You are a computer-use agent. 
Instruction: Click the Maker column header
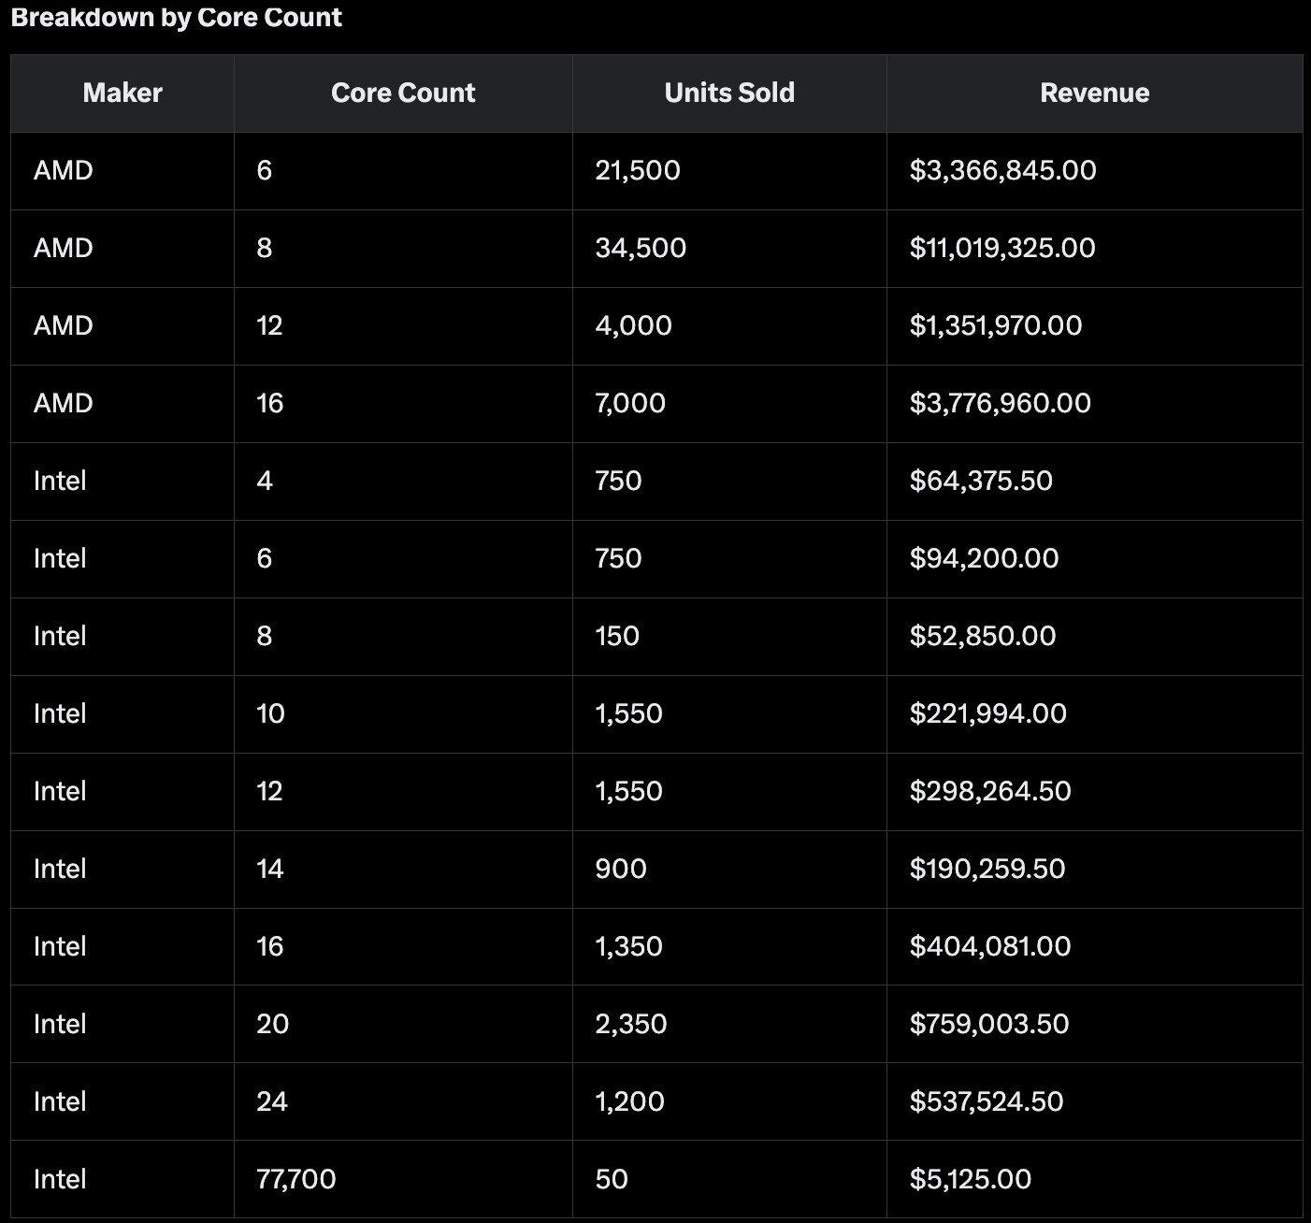[x=122, y=93]
